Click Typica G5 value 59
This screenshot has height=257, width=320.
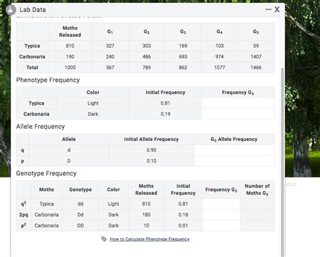(x=256, y=46)
